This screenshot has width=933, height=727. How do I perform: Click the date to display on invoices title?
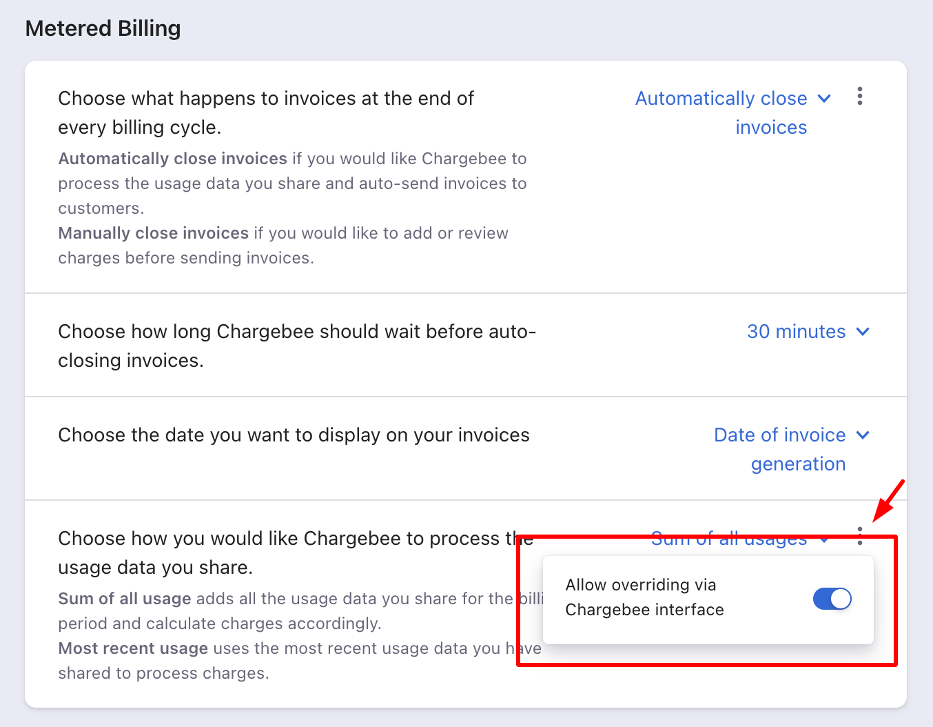294,435
